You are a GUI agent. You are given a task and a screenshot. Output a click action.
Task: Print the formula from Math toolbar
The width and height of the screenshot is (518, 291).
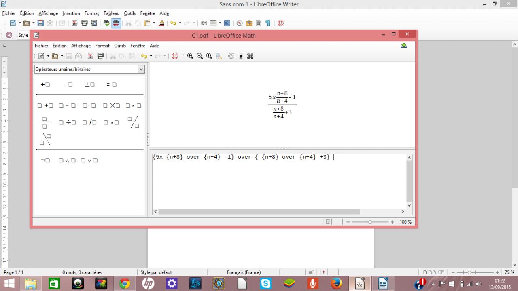(x=100, y=56)
